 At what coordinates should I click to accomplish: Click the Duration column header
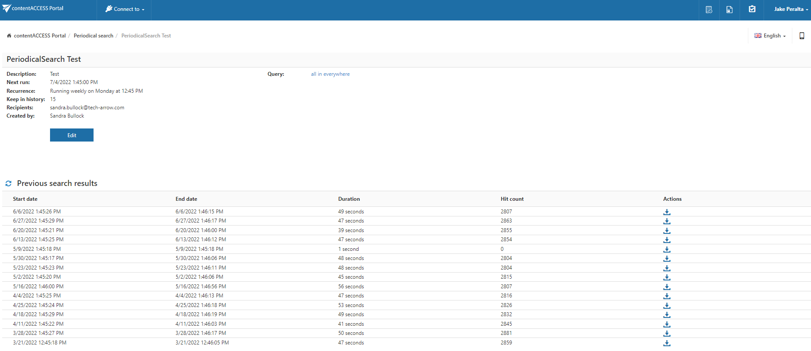[x=349, y=199]
